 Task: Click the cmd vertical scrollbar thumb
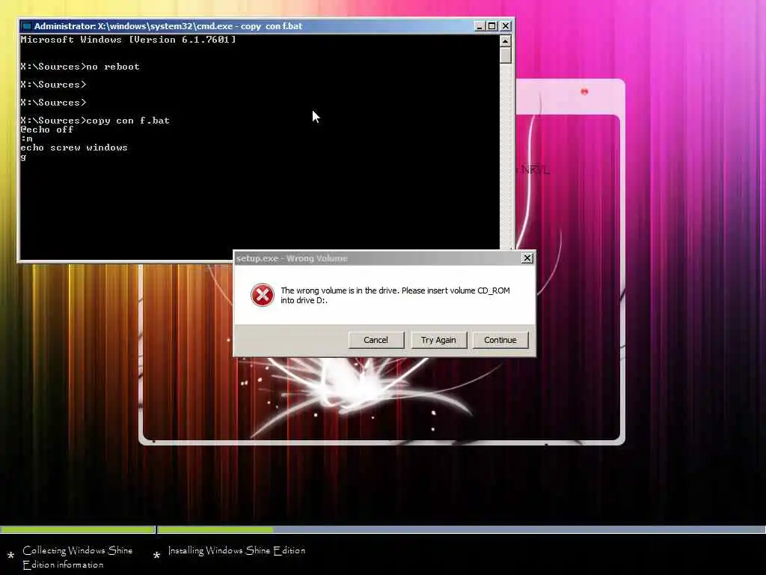tap(506, 55)
